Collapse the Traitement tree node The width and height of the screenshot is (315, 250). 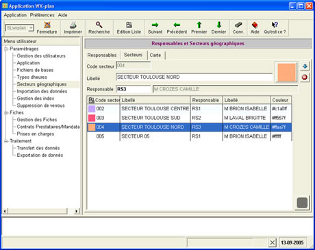coord(6,141)
